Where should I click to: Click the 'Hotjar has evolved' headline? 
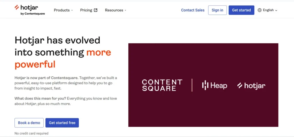[57, 40]
